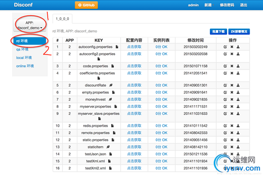Delete the testJson.json config
263x176 pixels.
(231, 154)
